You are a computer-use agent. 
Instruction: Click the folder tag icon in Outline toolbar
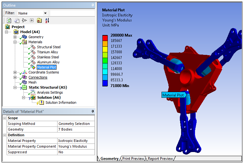tap(39, 20)
